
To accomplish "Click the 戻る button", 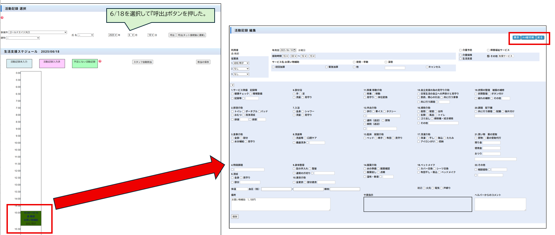I will [x=540, y=37].
